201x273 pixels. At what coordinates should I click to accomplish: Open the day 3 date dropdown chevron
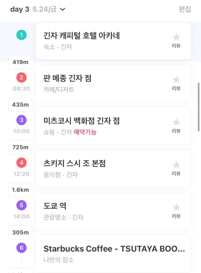point(62,9)
